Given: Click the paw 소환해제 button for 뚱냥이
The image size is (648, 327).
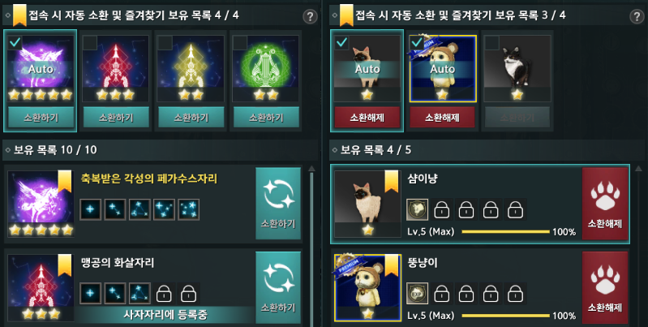Looking at the screenshot, I should pos(605,287).
